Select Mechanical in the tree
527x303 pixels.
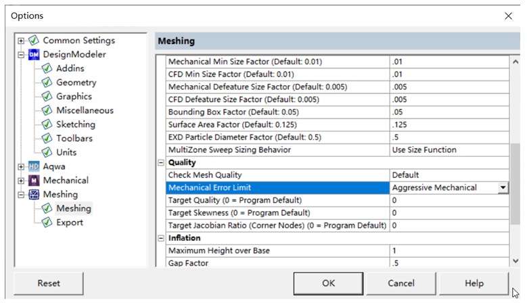66,181
